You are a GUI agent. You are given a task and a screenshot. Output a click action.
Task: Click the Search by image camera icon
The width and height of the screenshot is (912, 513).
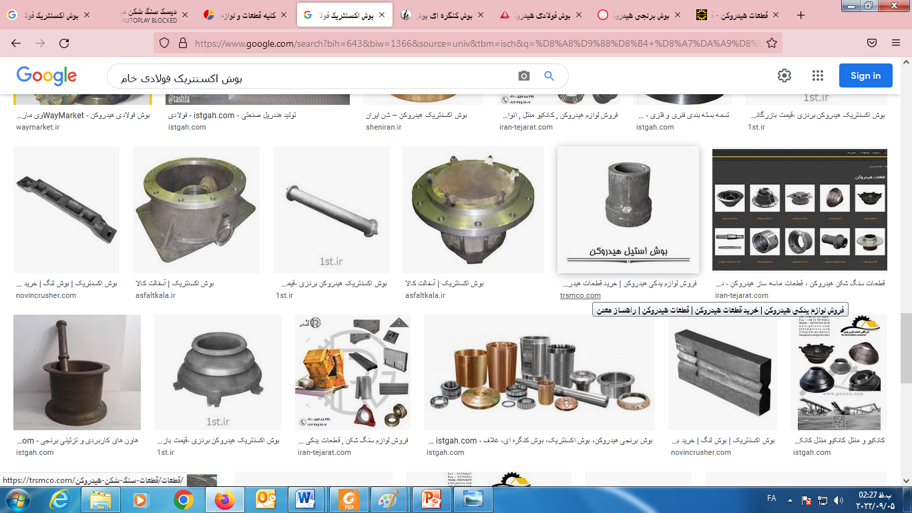(524, 76)
